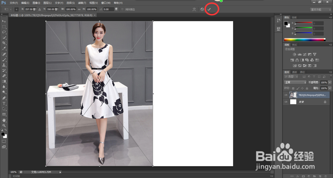333x178 pixels.
Task: Select the Crop tool
Action: [4, 43]
